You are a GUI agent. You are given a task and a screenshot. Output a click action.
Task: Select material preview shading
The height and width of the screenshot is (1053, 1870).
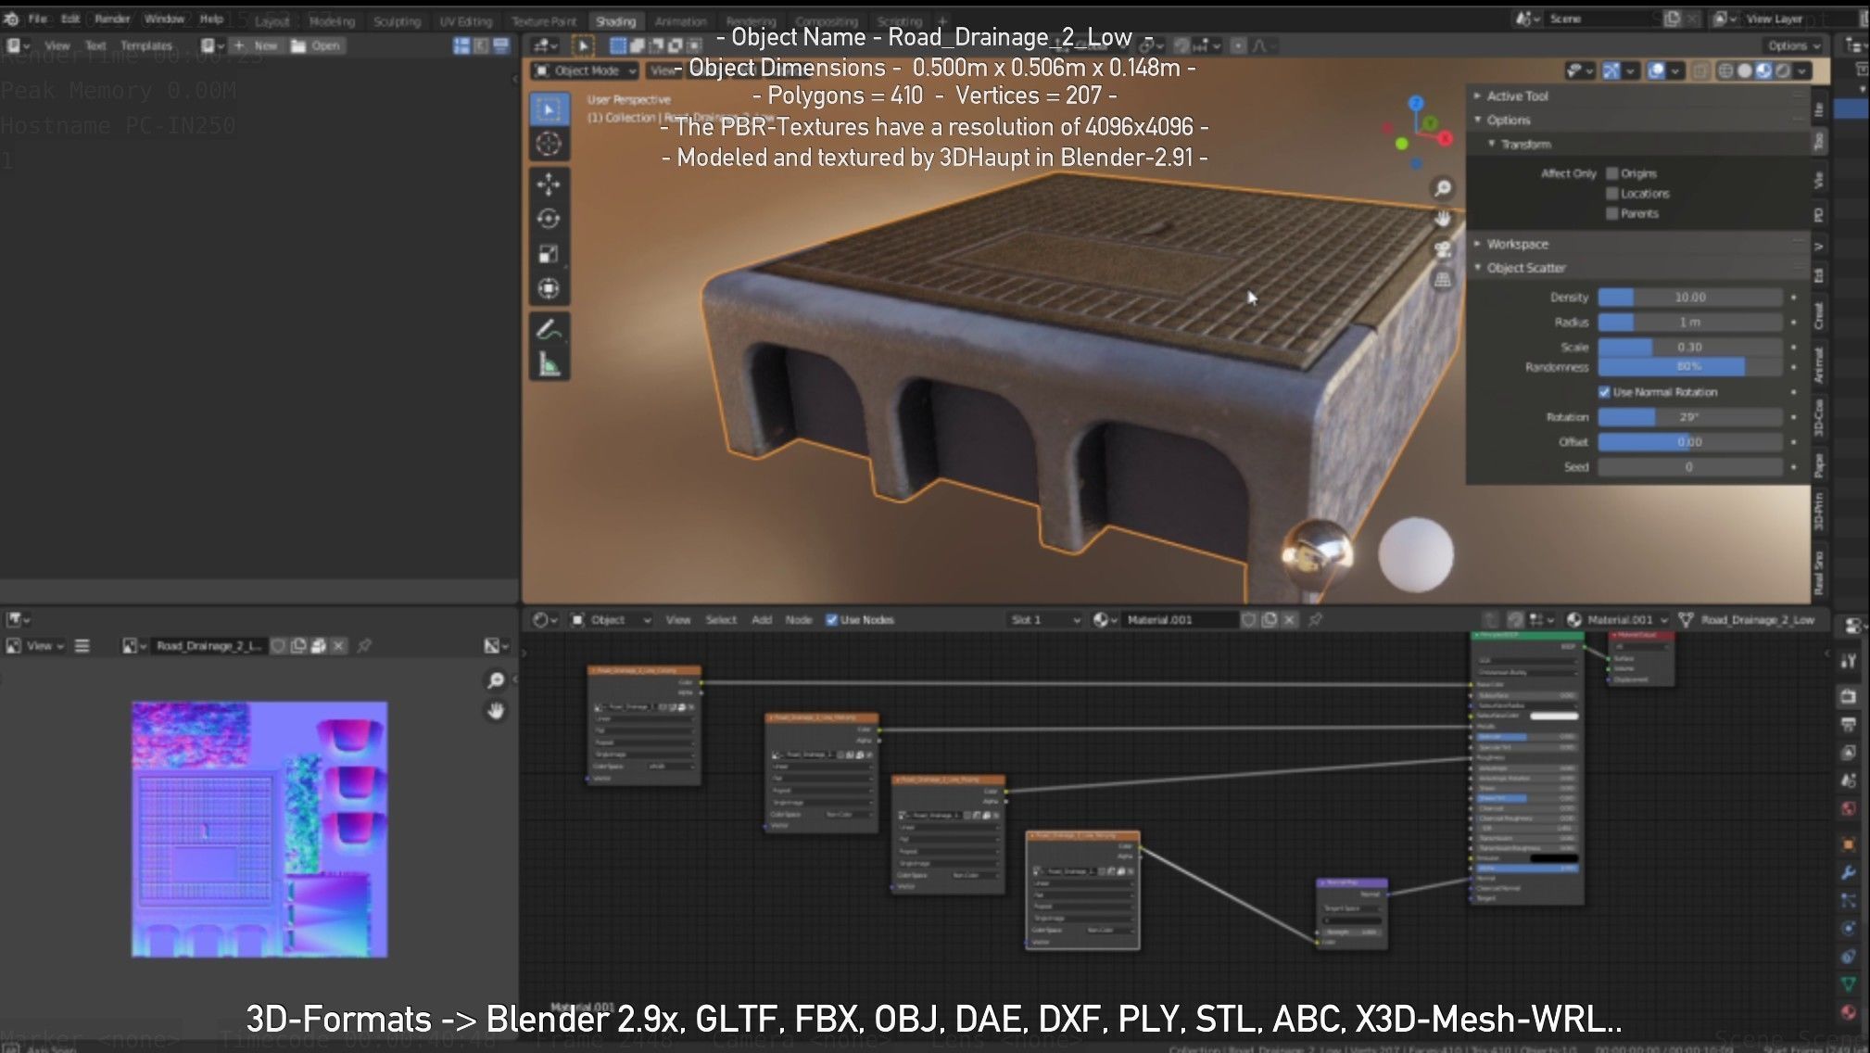click(1763, 70)
